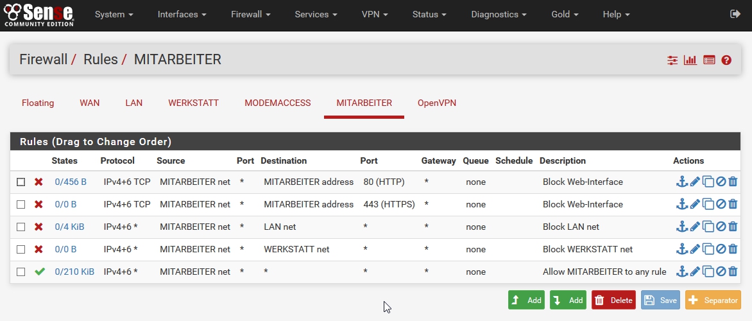The width and height of the screenshot is (752, 321).
Task: Open the filter sliders icon in header
Action: (672, 60)
